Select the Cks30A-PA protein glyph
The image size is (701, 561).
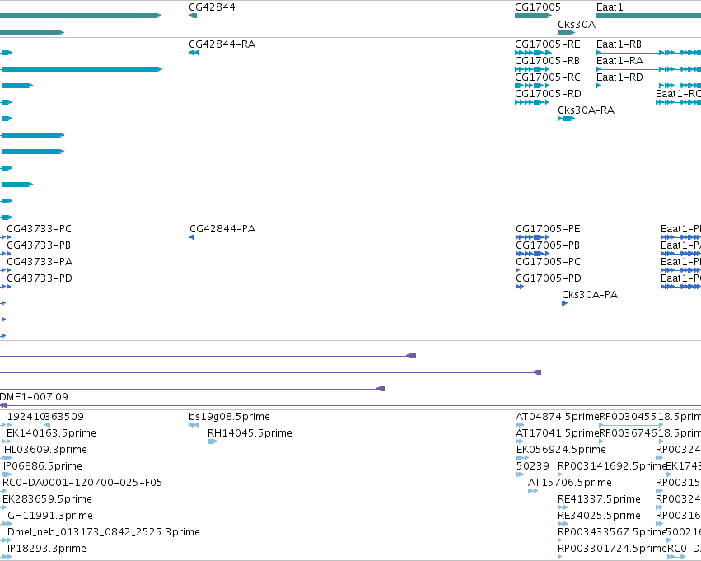click(x=564, y=303)
